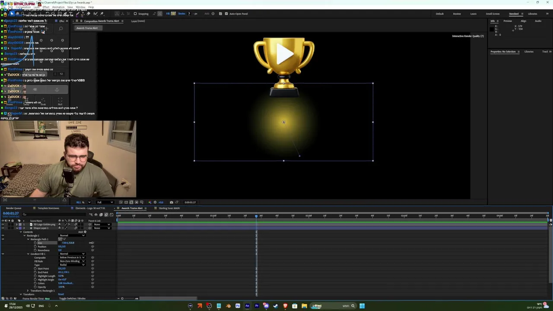Toggle transparency grid icon in viewer

pos(126,202)
